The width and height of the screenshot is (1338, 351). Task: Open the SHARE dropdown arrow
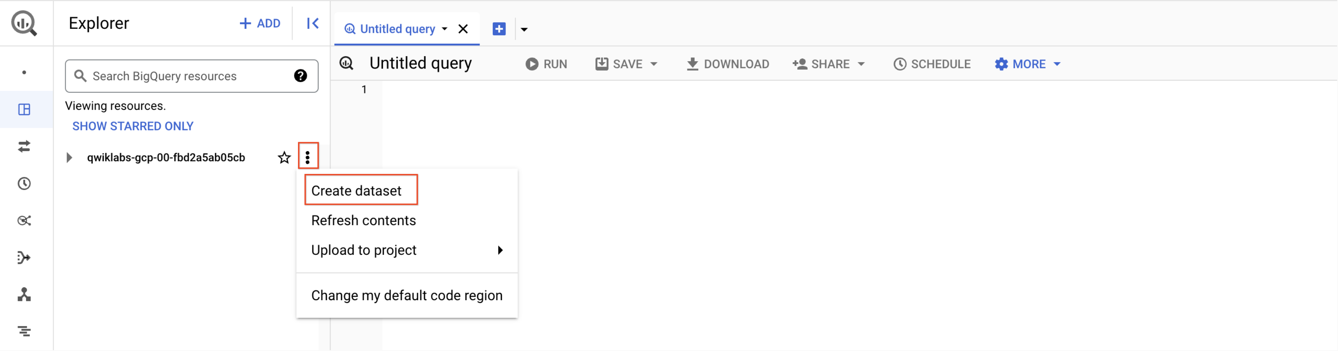point(861,64)
